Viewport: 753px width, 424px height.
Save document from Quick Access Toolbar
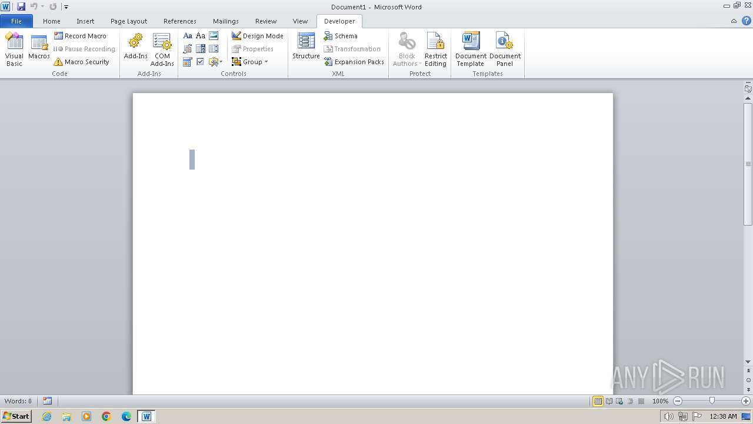click(x=21, y=6)
